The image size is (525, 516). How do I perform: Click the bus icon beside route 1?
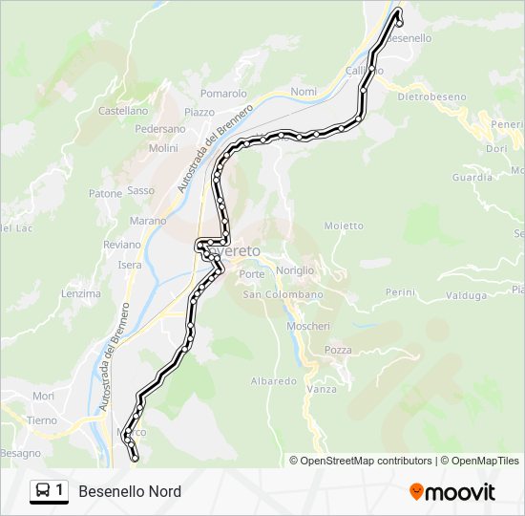click(x=43, y=491)
